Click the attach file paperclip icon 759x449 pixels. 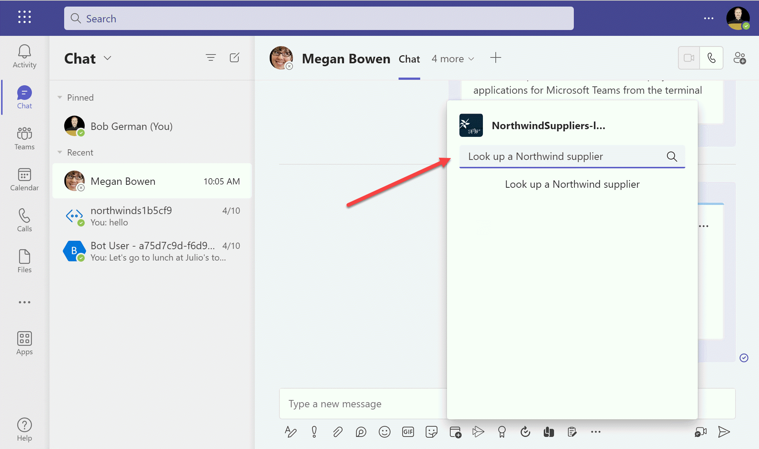coord(338,432)
